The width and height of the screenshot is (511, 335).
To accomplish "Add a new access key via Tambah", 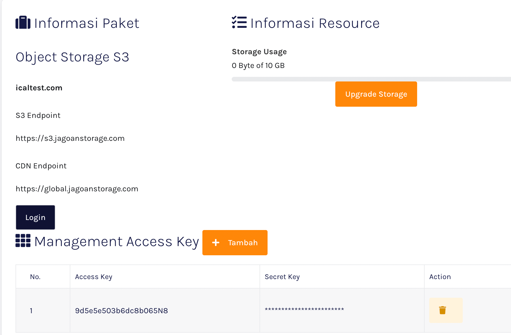I will click(x=235, y=242).
